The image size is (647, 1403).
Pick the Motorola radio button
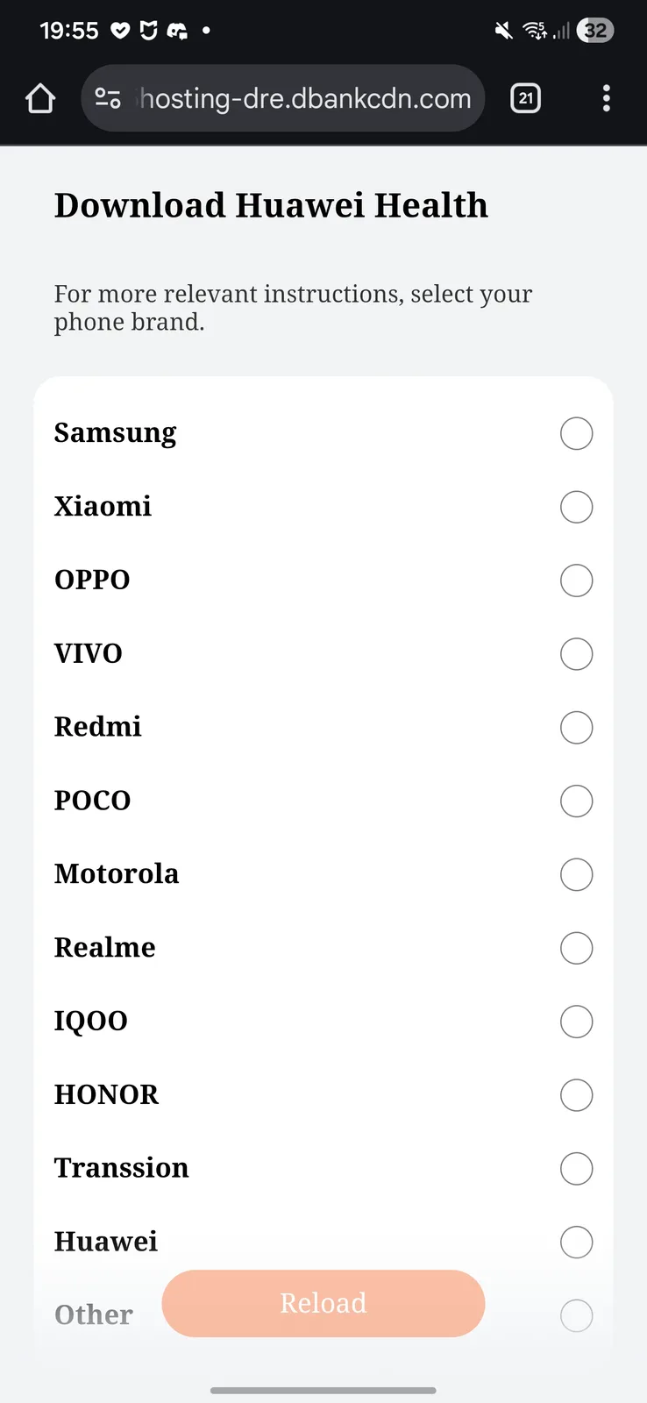pyautogui.click(x=576, y=874)
